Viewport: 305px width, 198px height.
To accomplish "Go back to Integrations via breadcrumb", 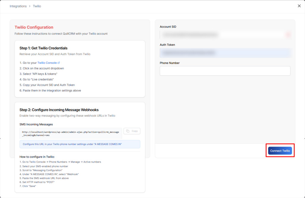I will [x=18, y=6].
